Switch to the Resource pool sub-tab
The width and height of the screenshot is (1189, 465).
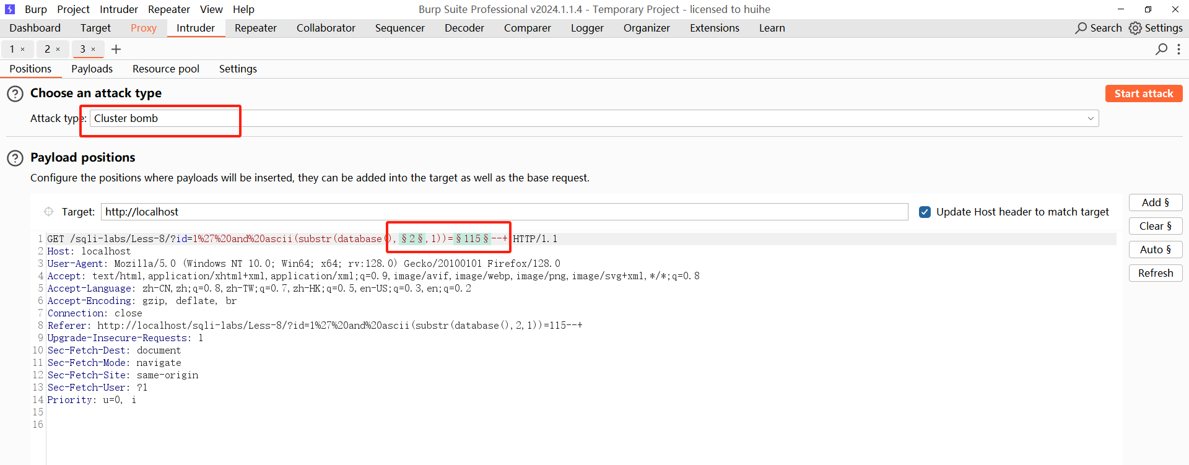tap(166, 69)
